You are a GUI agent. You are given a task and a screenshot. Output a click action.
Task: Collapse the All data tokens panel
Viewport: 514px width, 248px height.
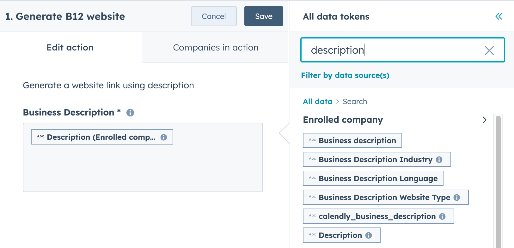point(499,16)
